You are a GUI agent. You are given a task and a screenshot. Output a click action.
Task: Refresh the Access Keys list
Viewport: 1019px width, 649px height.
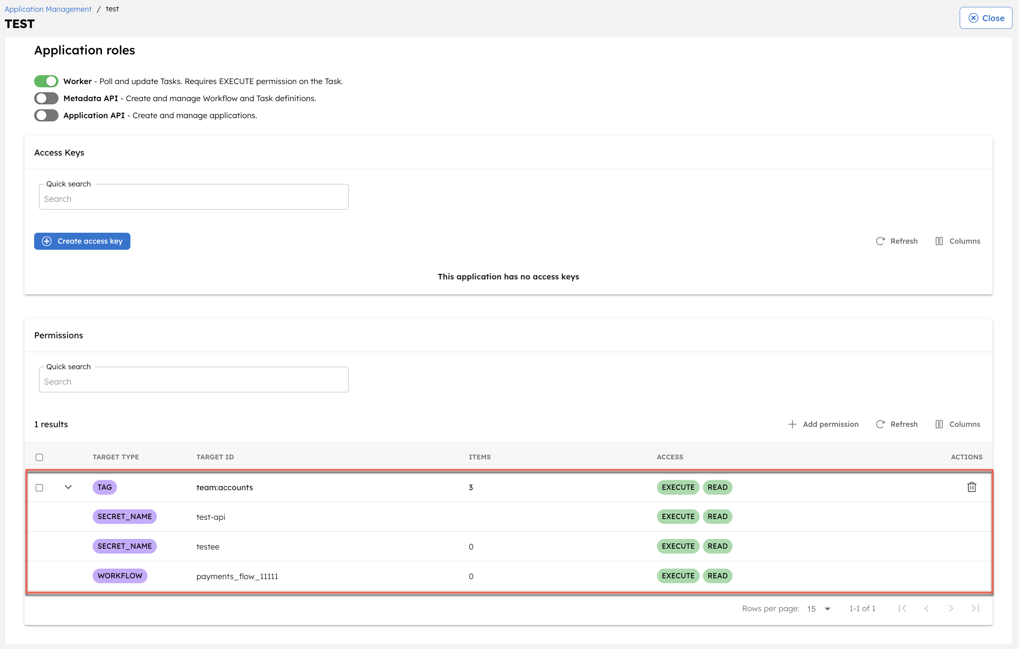tap(896, 241)
